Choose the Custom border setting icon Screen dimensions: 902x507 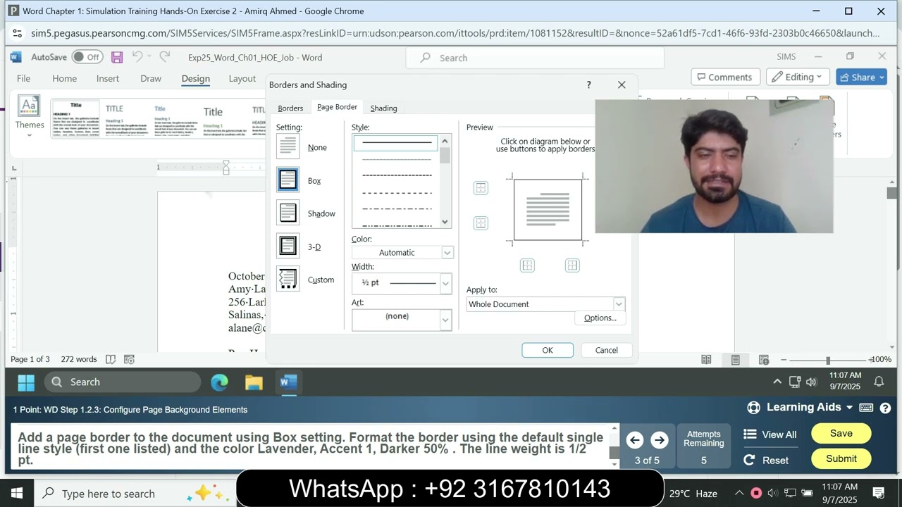288,279
